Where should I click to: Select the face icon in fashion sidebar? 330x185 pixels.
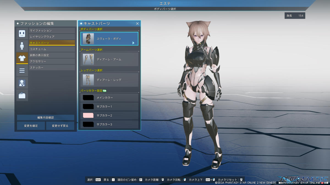click(x=22, y=33)
